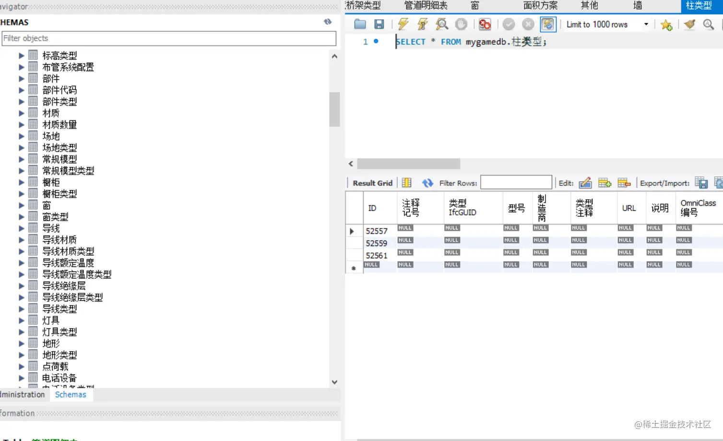Open a SQL script file via folder icon

tap(360, 24)
